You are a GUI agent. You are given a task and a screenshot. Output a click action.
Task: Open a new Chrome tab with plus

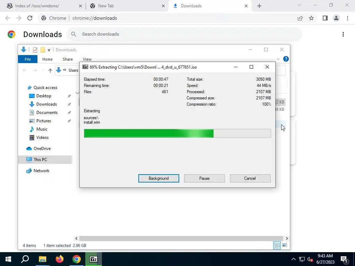pos(259,6)
